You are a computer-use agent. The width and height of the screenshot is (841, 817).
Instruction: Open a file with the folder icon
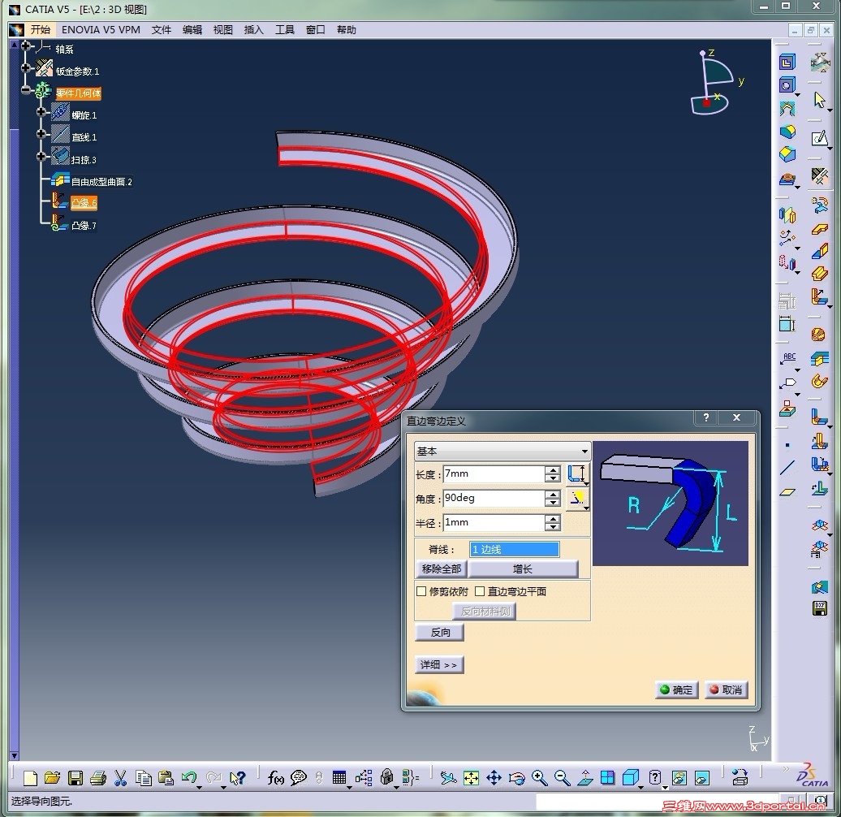[x=52, y=777]
